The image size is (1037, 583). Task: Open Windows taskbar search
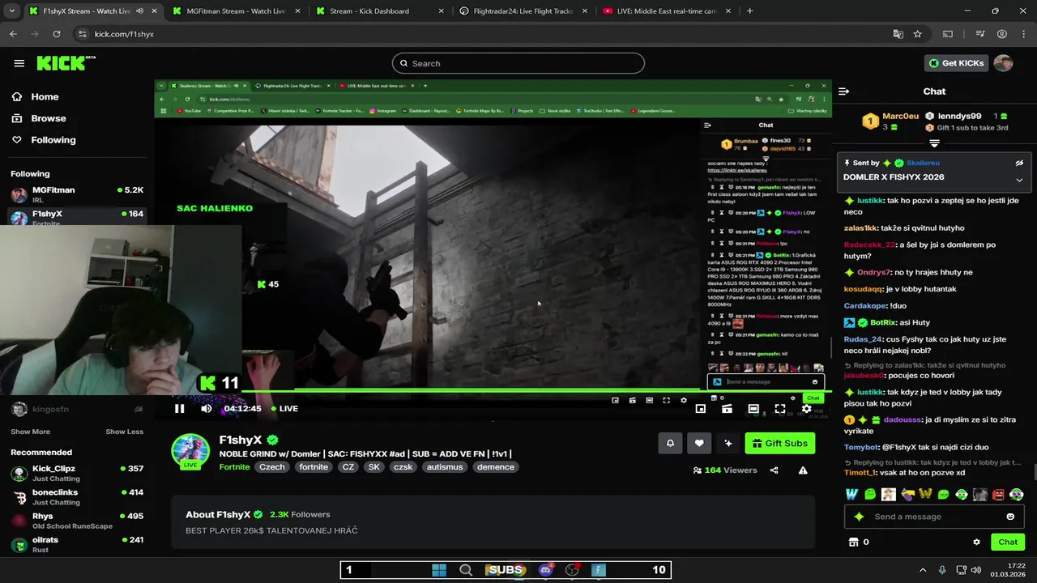(466, 570)
